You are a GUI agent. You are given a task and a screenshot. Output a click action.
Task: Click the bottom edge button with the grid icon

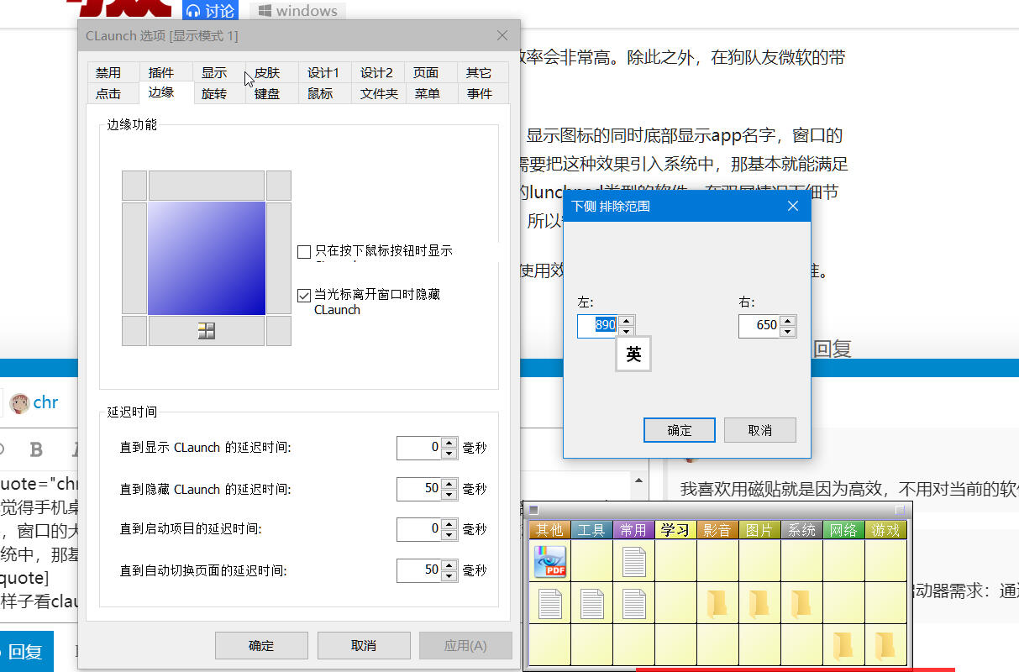click(x=207, y=331)
